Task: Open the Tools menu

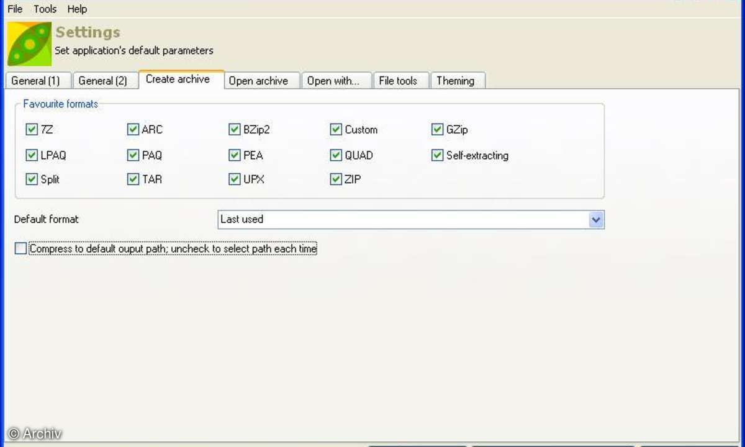Action: click(45, 9)
